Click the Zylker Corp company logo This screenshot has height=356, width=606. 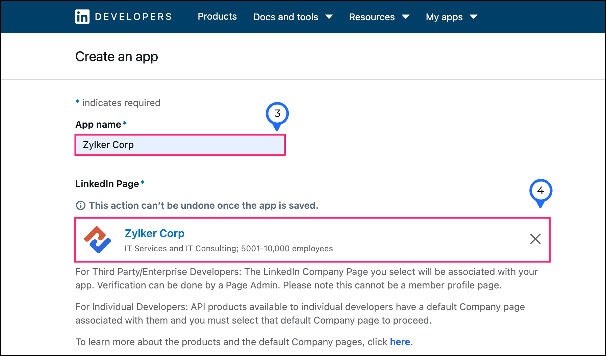(98, 239)
